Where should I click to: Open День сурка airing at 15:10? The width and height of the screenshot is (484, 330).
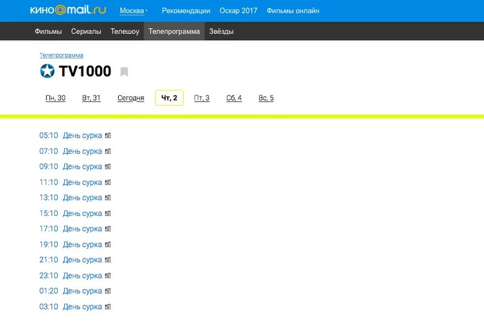pos(82,213)
